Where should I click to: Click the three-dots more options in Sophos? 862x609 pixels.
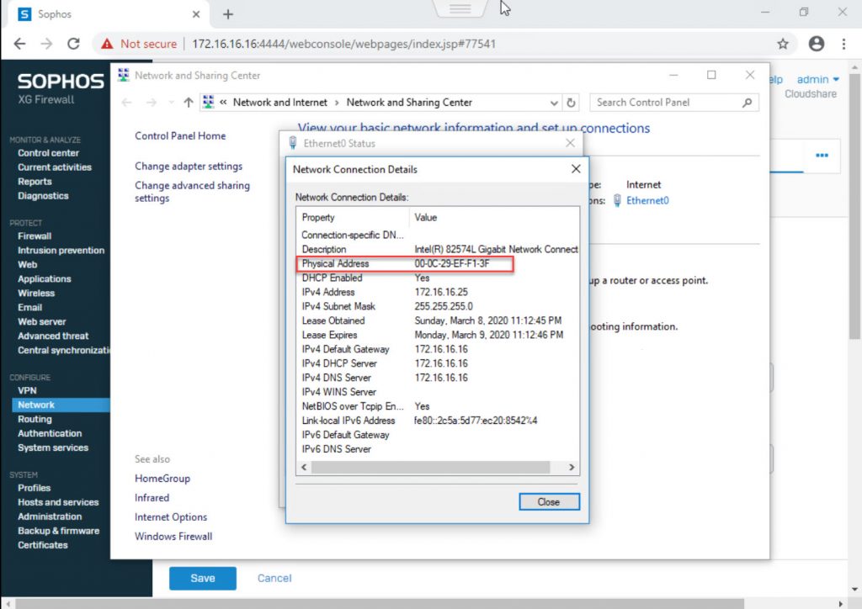coord(822,156)
